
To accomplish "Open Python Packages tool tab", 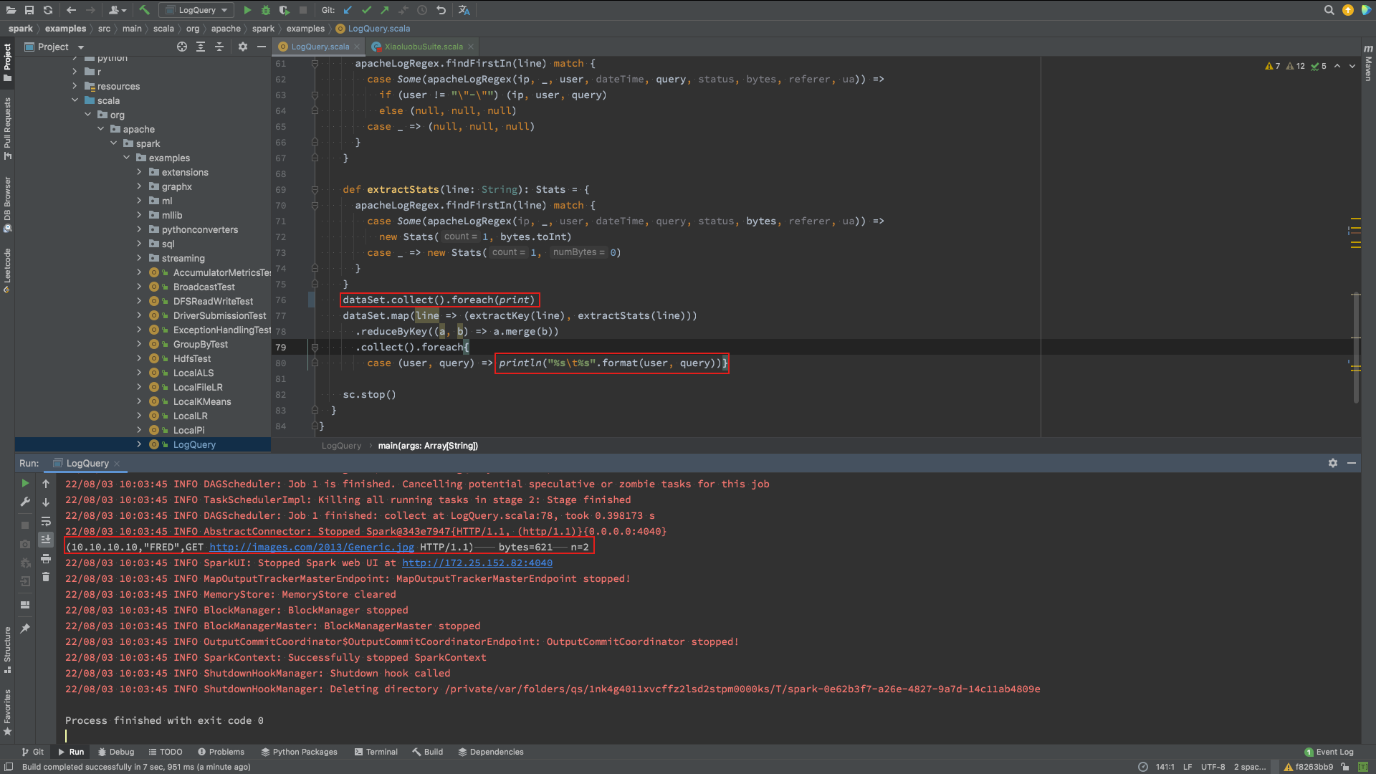I will coord(299,752).
